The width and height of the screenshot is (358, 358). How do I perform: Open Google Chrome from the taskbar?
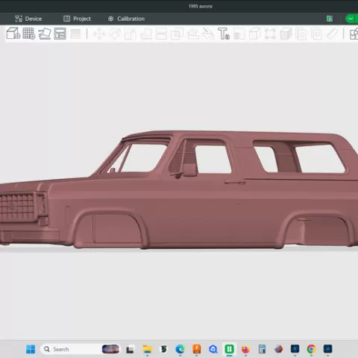311,349
